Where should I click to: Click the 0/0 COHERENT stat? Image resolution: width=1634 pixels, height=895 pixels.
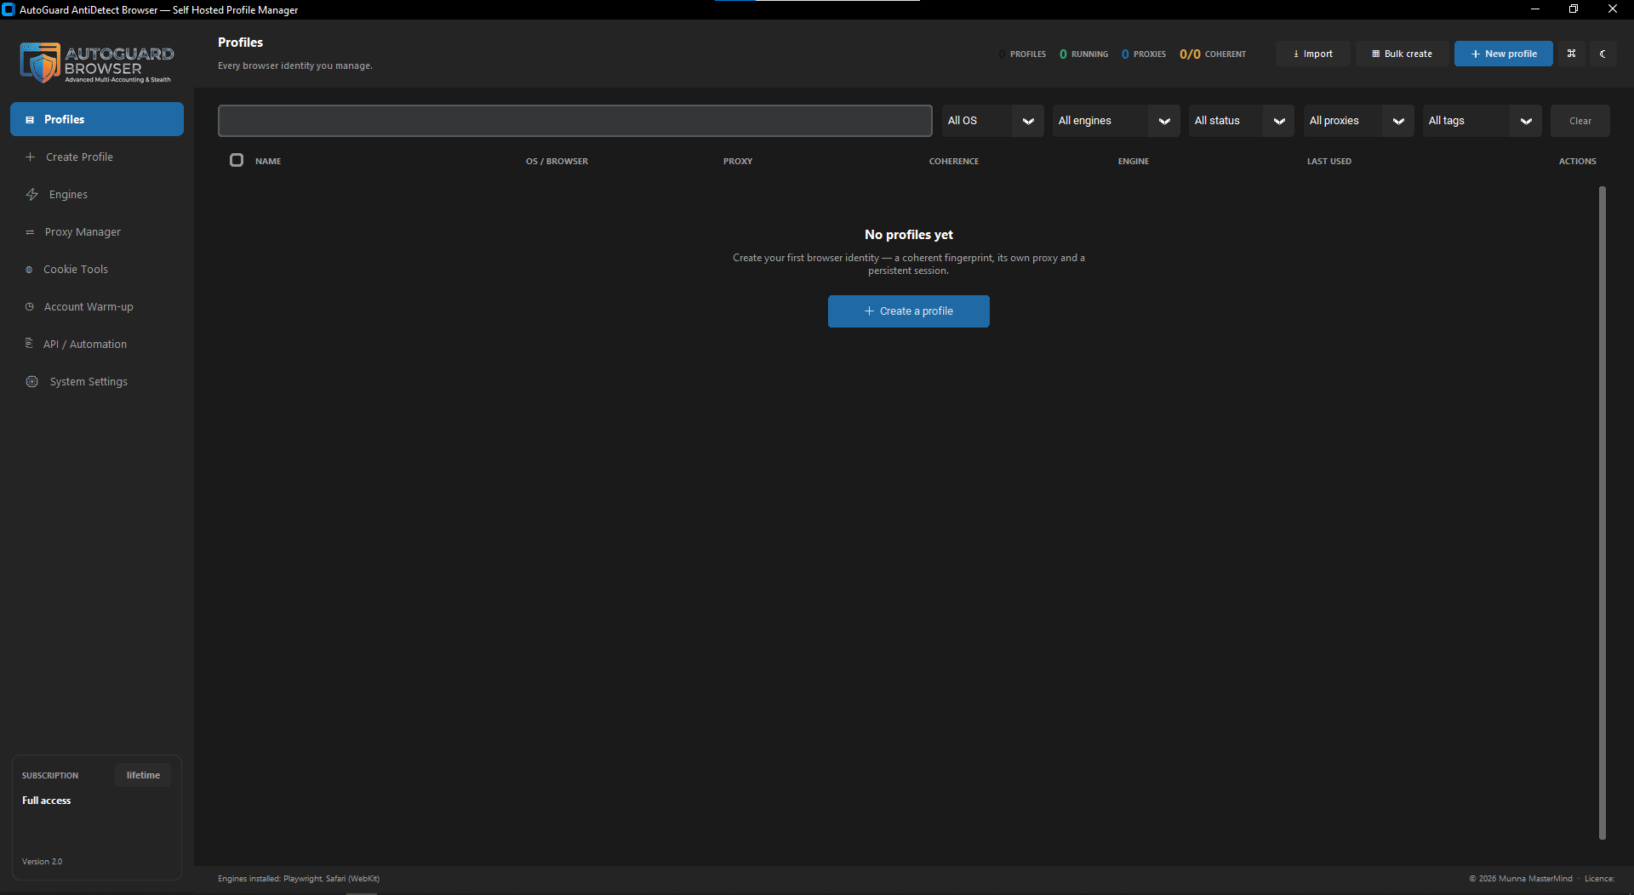click(1212, 54)
